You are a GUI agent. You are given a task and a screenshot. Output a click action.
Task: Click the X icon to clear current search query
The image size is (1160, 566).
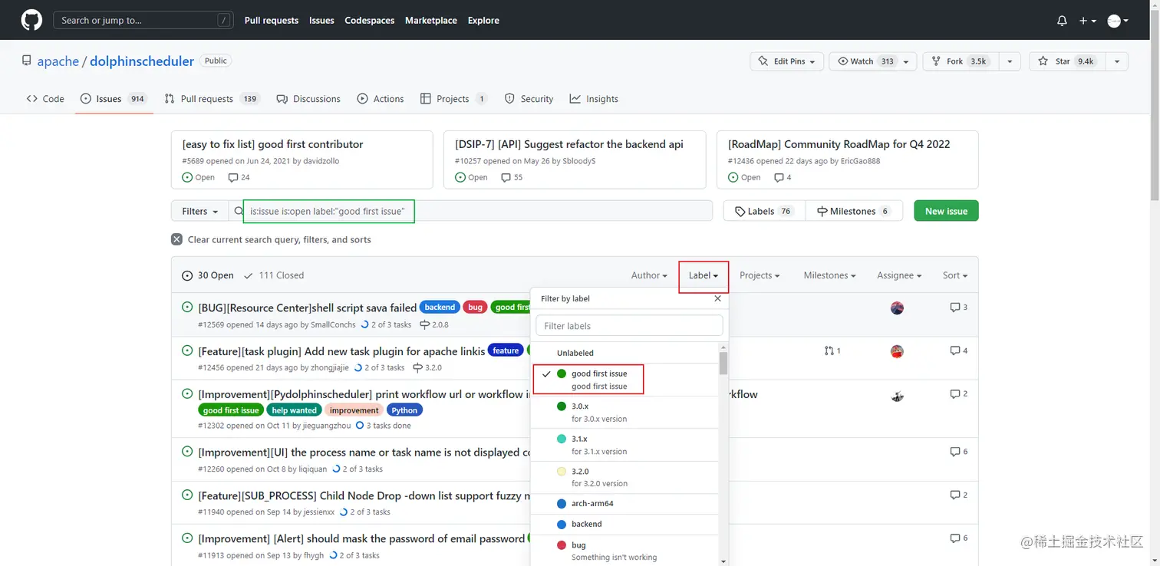click(x=177, y=239)
